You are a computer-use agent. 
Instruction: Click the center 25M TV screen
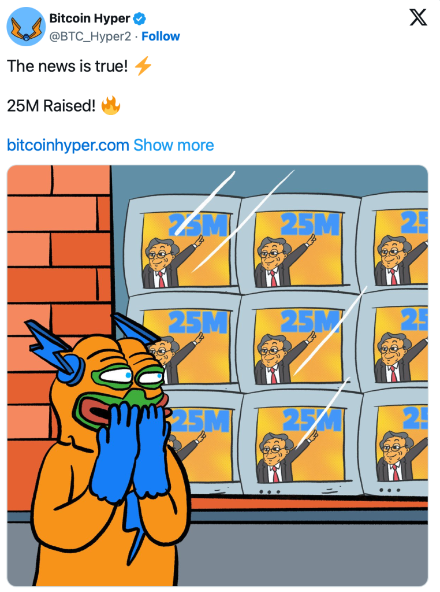(299, 346)
